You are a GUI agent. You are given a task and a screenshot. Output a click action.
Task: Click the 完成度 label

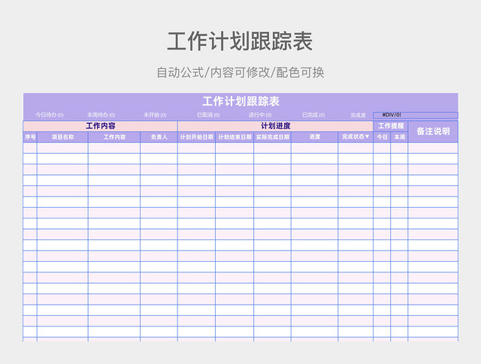point(358,116)
